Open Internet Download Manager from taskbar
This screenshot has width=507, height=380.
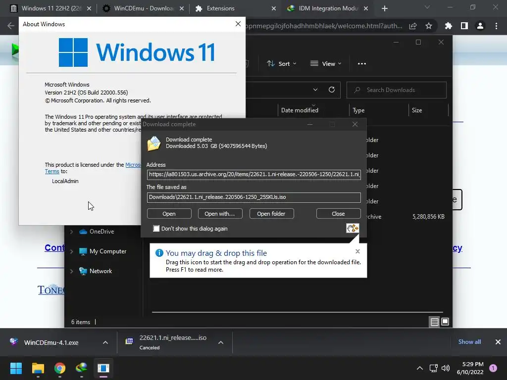[82, 368]
